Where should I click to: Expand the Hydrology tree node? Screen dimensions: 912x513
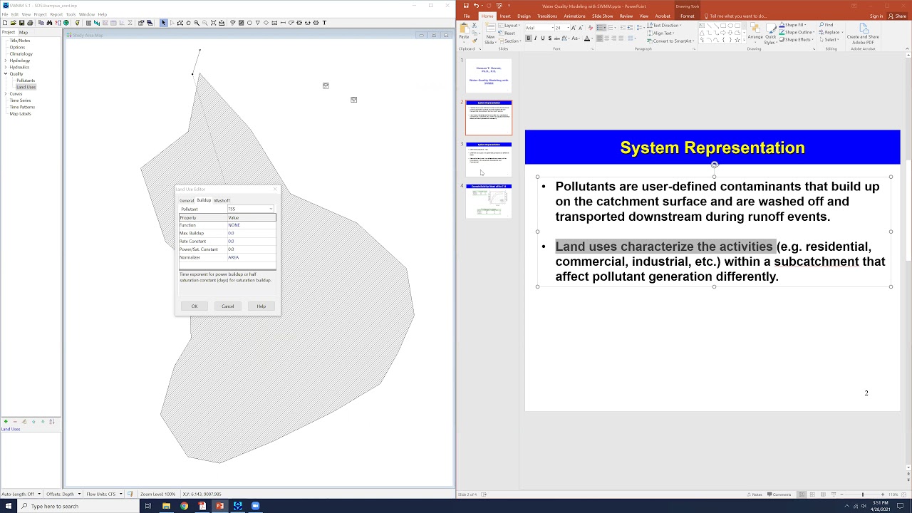click(6, 61)
